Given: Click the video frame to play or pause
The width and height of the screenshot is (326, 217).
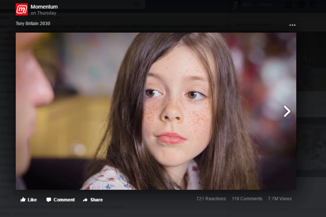Looking at the screenshot, I should pyautogui.click(x=156, y=111).
